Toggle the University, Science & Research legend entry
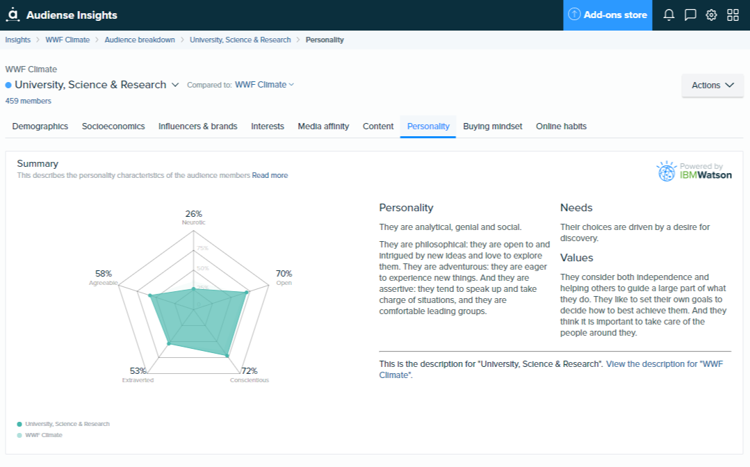Viewport: 750px width, 467px height. pyautogui.click(x=63, y=424)
